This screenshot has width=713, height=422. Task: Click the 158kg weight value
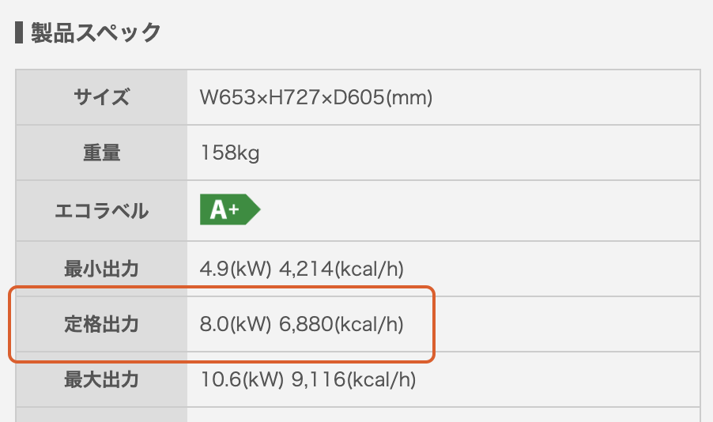[230, 153]
